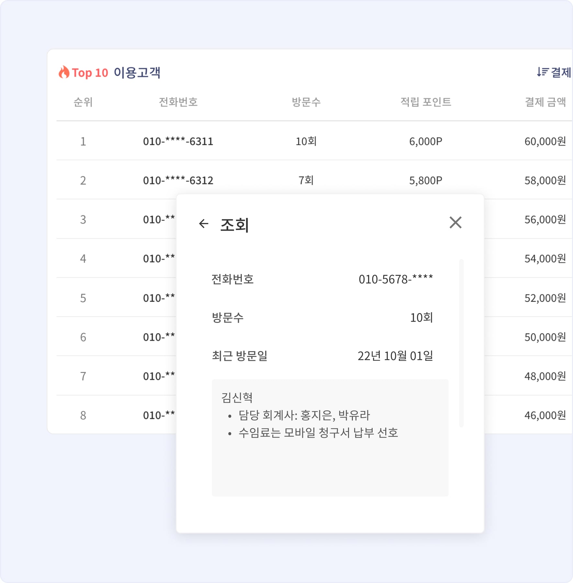Click rank number 2 in the table
573x583 pixels.
[x=83, y=180]
